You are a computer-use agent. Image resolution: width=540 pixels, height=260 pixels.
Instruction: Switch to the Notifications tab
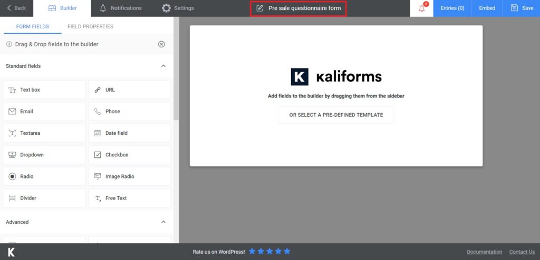[121, 8]
